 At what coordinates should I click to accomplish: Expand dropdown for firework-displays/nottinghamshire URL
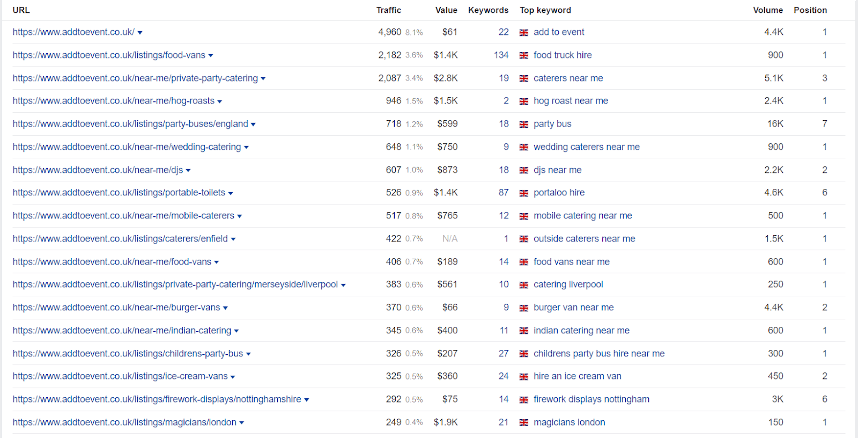pos(307,400)
